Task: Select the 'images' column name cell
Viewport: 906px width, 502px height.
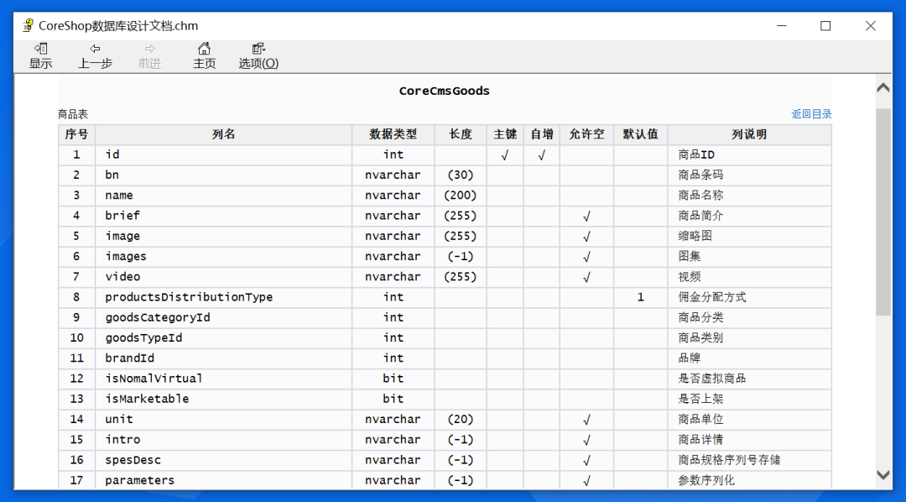Action: tap(224, 256)
